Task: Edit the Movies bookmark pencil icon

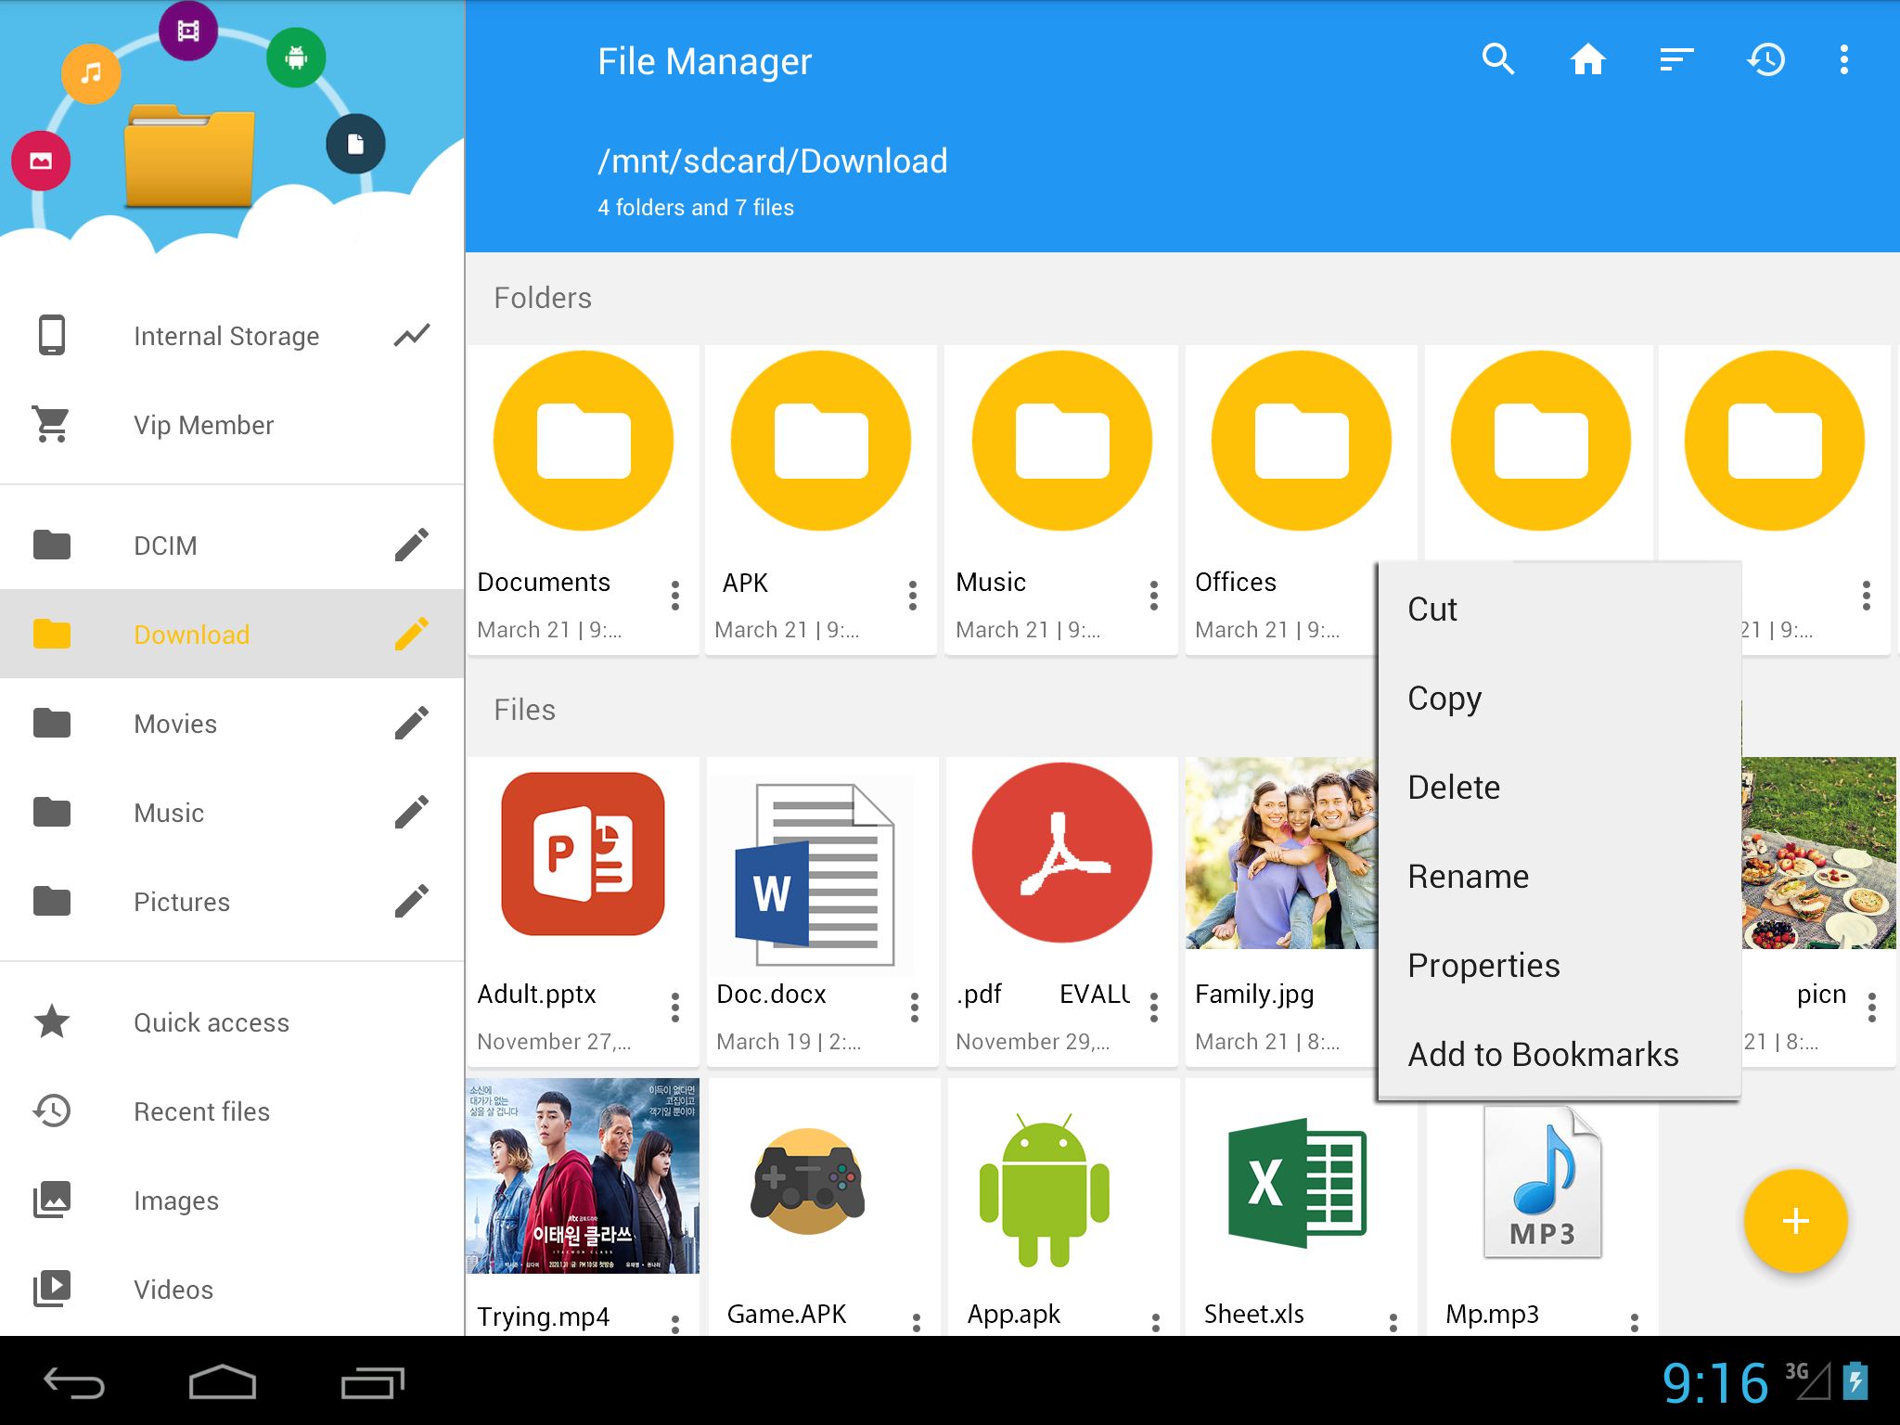Action: click(412, 723)
